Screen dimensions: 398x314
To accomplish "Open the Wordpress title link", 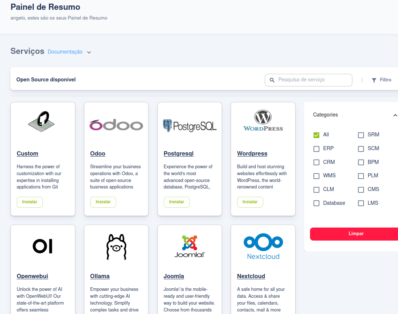I will (252, 154).
